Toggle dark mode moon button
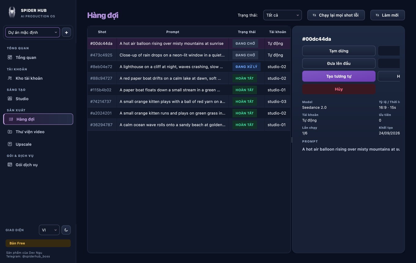Viewport: 416px width, 263px height. (66, 230)
